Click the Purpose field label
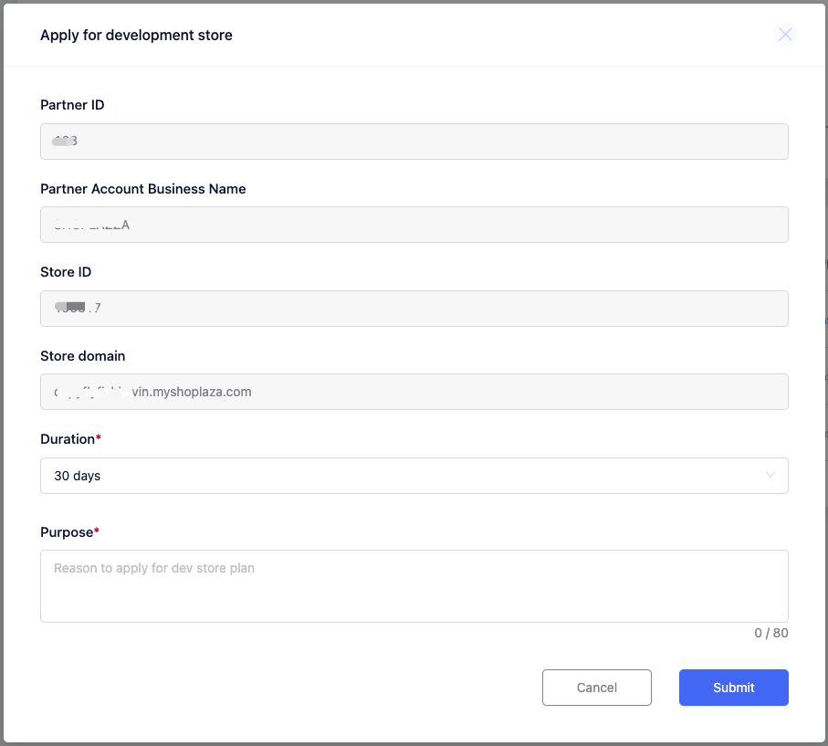Screen dimensions: 828x746 click(x=67, y=532)
